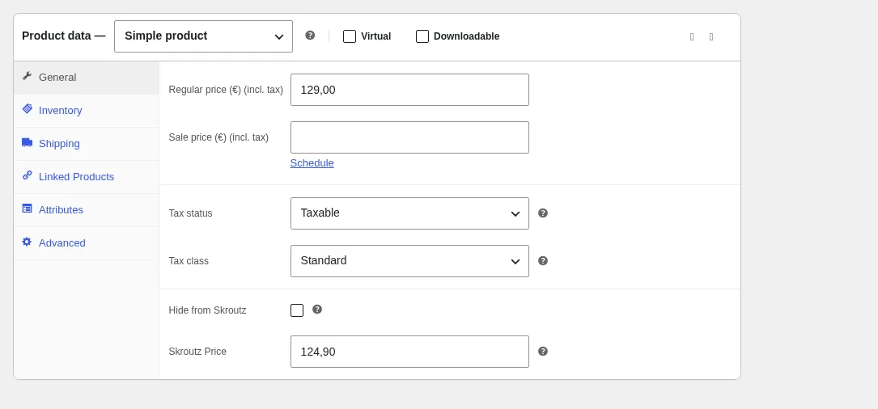This screenshot has height=409, width=878.
Task: Click help icon next to product type dropdown
Action: 310,36
